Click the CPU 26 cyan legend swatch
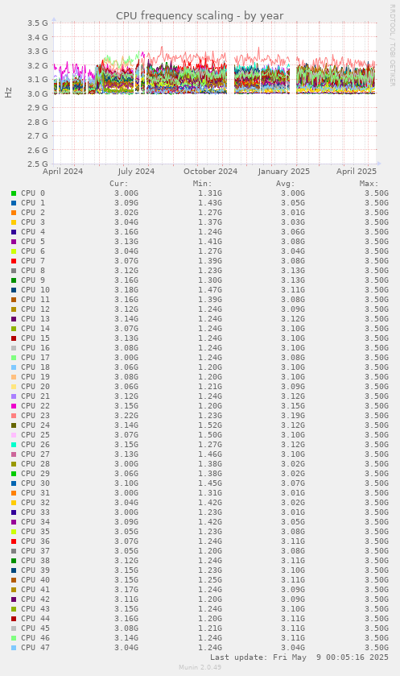This screenshot has height=676, width=400. (x=14, y=445)
